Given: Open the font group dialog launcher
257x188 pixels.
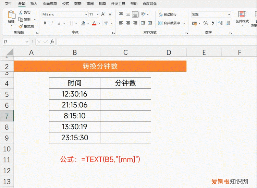Looking at the screenshot, I should pos(113,33).
